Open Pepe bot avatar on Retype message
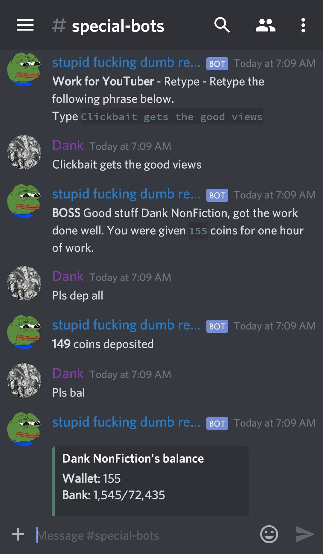The width and height of the screenshot is (323, 554). click(24, 69)
